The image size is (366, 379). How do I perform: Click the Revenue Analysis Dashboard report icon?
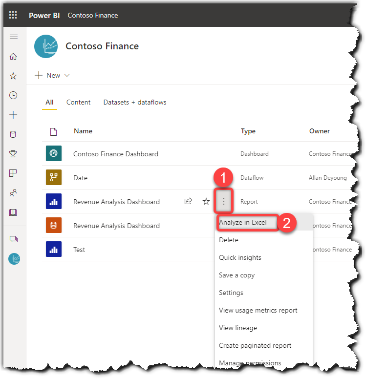(54, 201)
